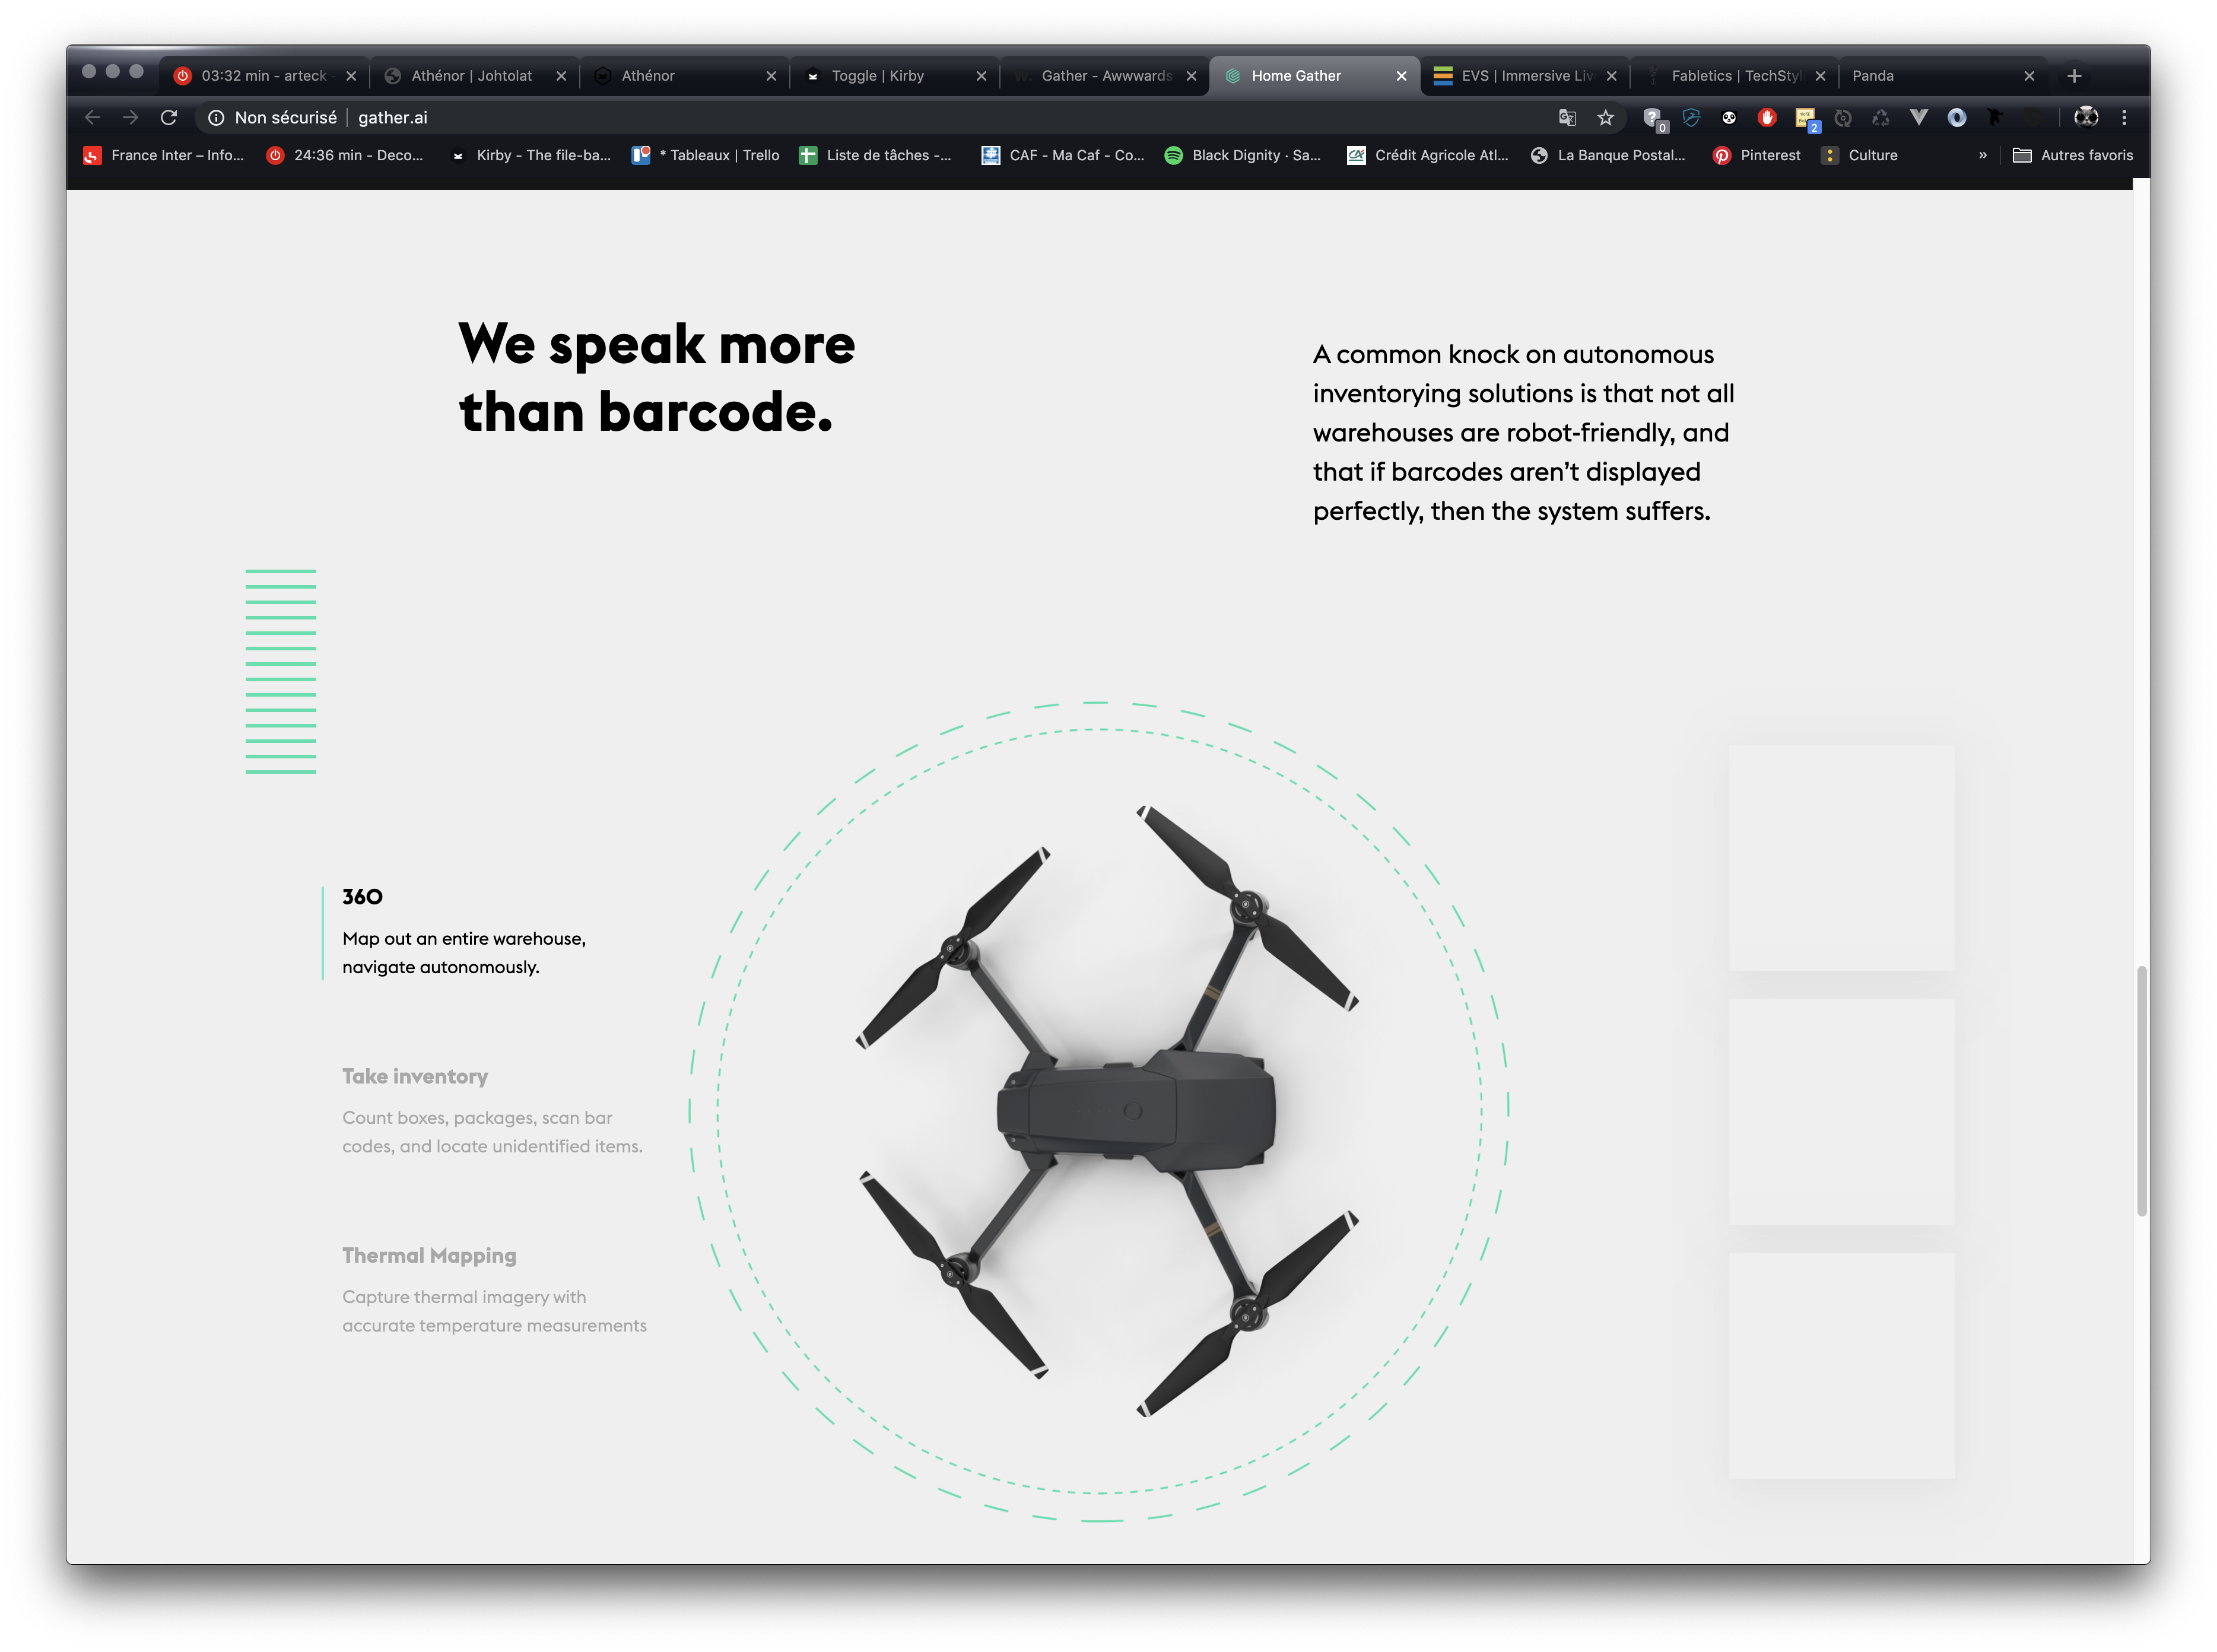Open the question-mark shield extension
This screenshot has width=2217, height=1652.
click(x=1654, y=119)
